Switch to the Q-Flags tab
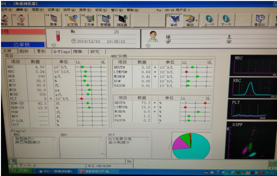The width and height of the screenshot is (277, 176). coord(61,51)
